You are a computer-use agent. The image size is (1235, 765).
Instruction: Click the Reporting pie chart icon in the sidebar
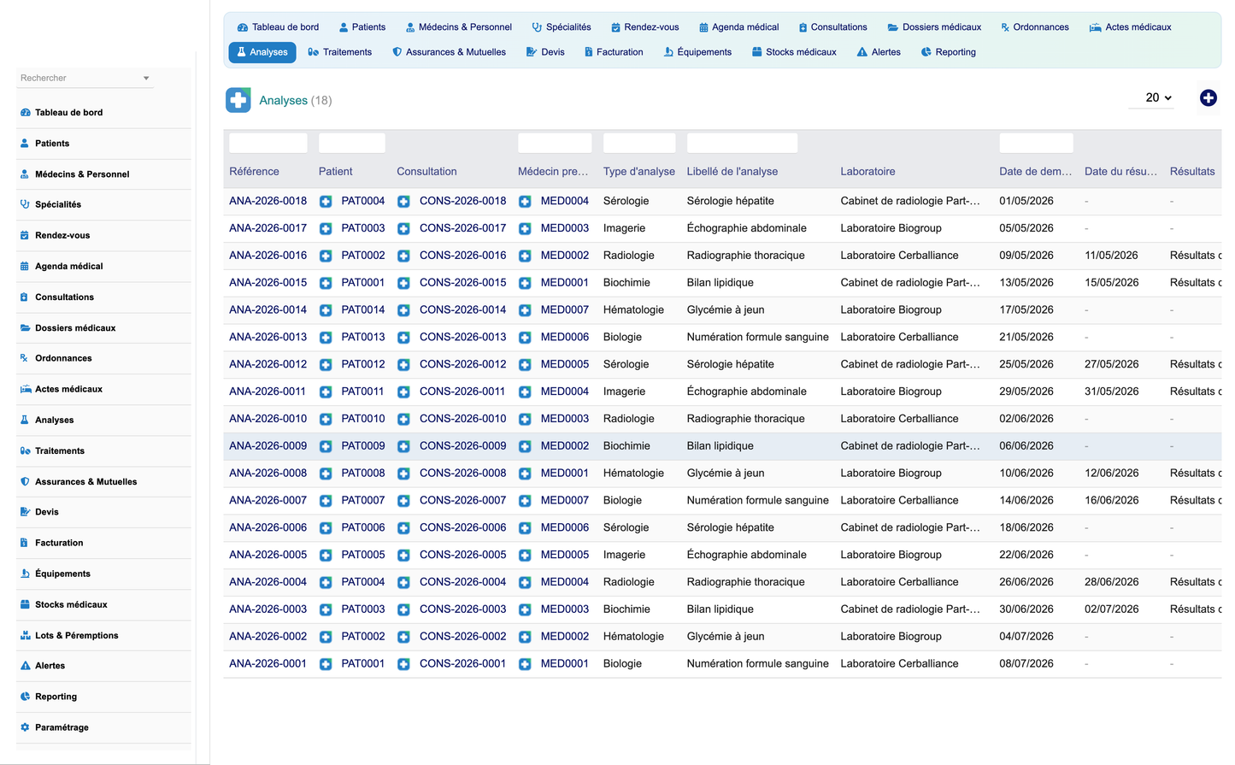click(x=25, y=697)
